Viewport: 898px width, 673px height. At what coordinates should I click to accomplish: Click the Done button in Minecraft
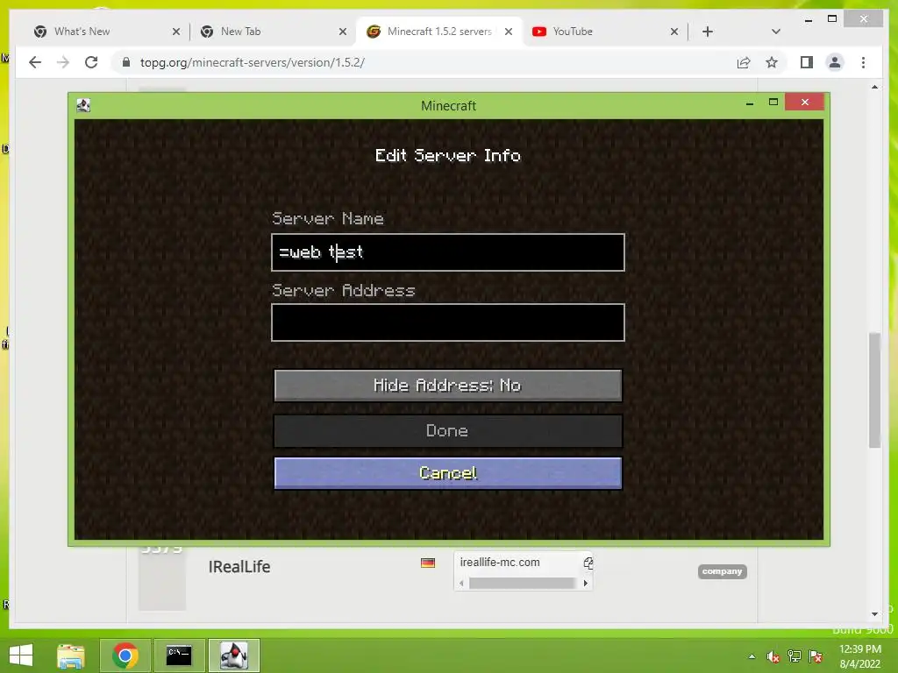[x=448, y=430]
